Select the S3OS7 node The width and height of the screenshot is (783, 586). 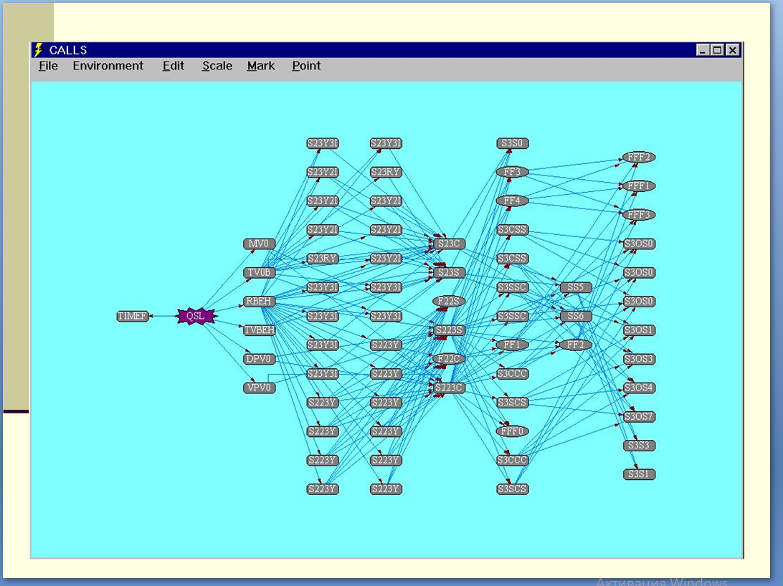click(639, 417)
